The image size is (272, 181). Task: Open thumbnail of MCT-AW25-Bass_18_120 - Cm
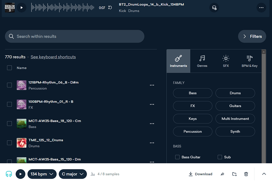point(22,124)
